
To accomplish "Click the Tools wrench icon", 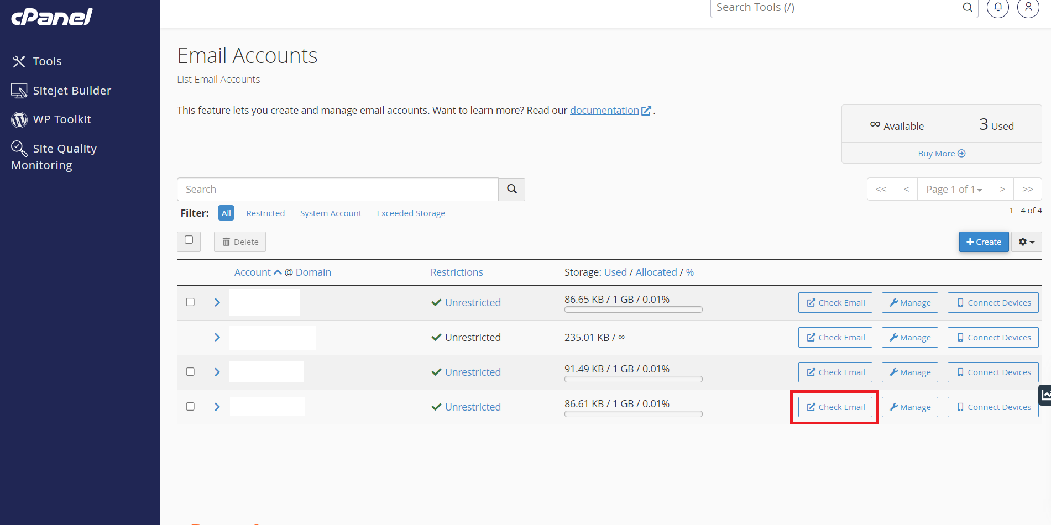I will [x=19, y=61].
